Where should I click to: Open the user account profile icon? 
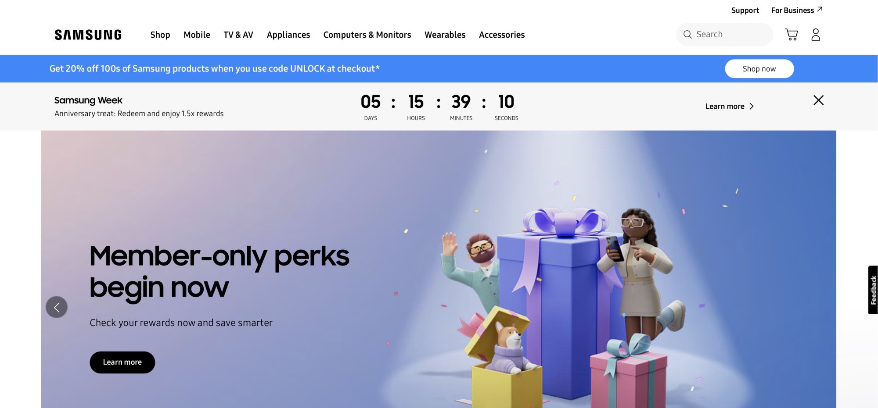[x=816, y=35]
